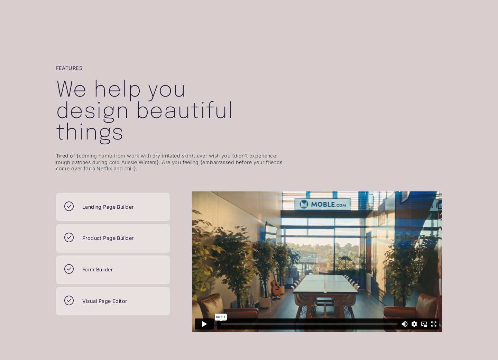Viewport: 498px width, 360px height.
Task: Choose the Form Builder label
Action: point(98,270)
